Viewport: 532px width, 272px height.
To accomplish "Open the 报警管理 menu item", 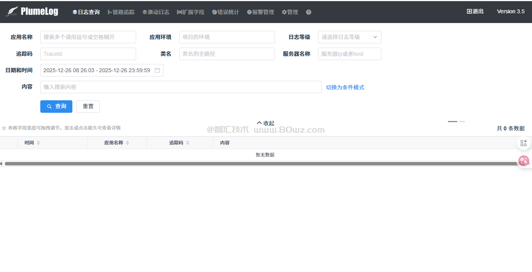I will [x=261, y=12].
